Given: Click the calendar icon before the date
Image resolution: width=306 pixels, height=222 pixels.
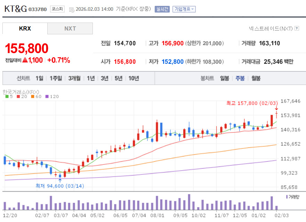Looking at the screenshot, I should [x=72, y=9].
